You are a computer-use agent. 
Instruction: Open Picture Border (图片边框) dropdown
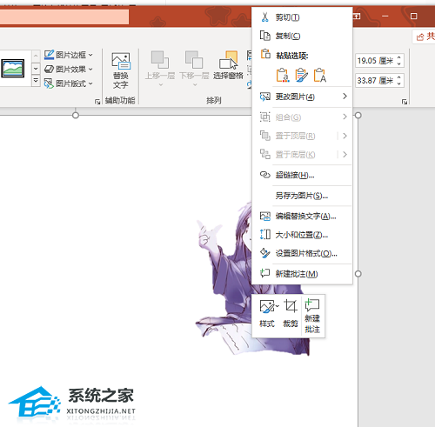pos(69,55)
